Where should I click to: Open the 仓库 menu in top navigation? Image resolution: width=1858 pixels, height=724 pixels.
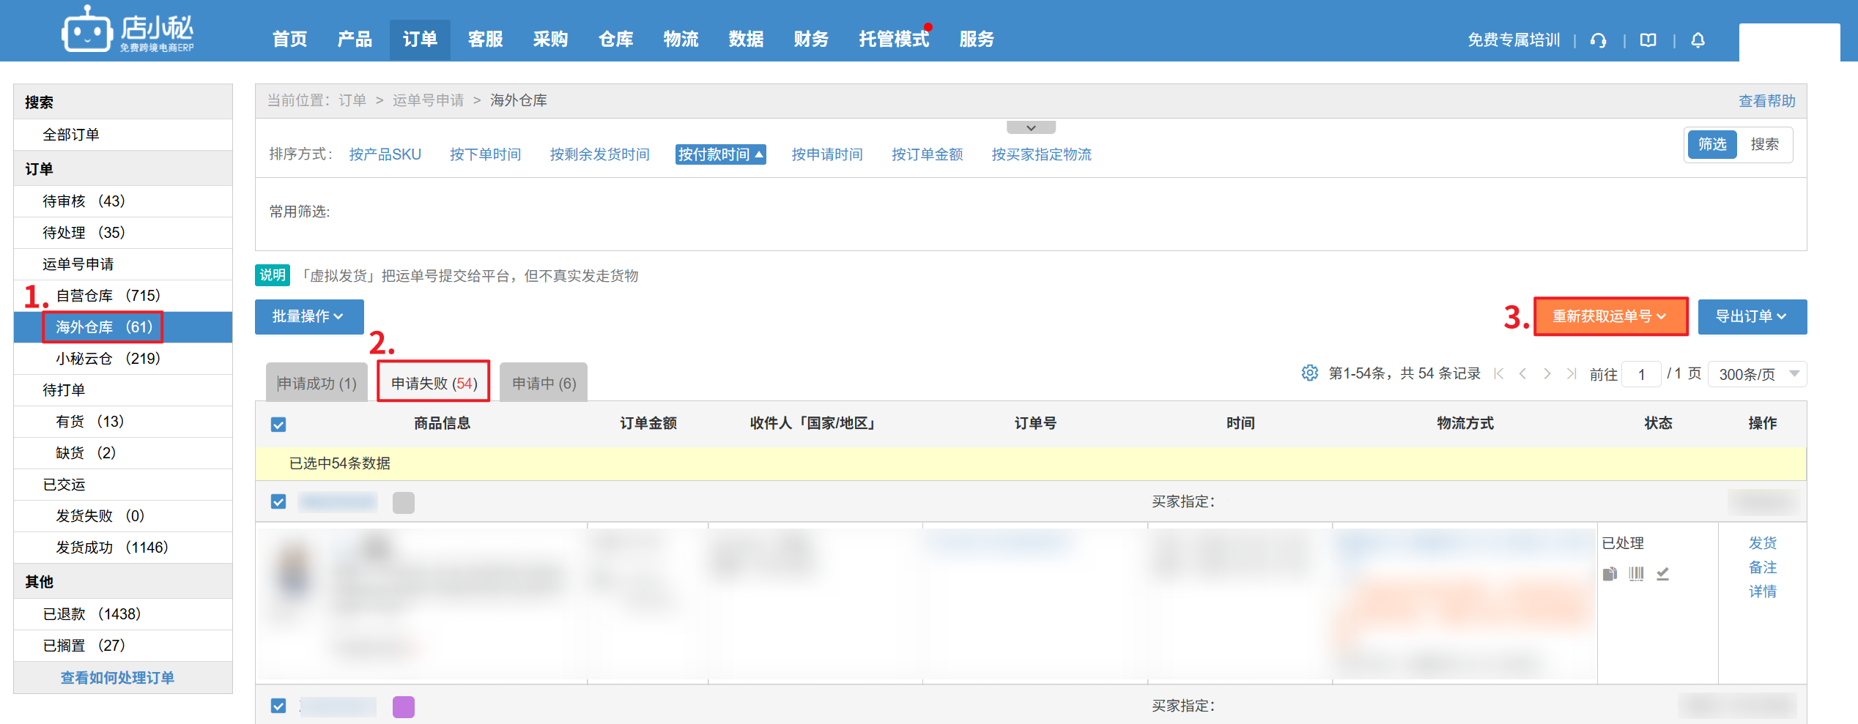point(615,40)
